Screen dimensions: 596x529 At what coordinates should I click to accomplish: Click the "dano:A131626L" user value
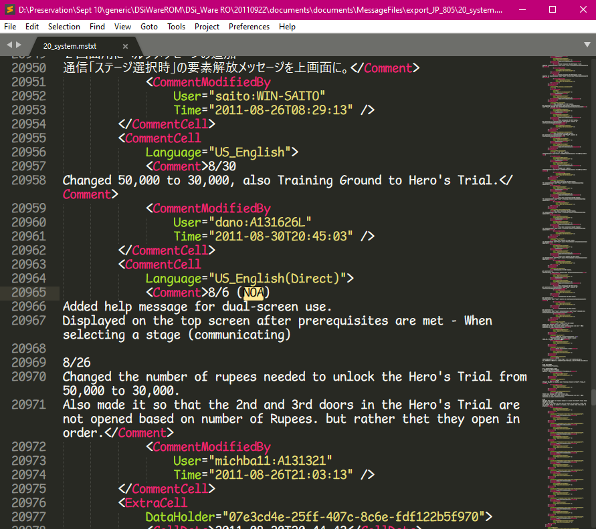click(260, 222)
